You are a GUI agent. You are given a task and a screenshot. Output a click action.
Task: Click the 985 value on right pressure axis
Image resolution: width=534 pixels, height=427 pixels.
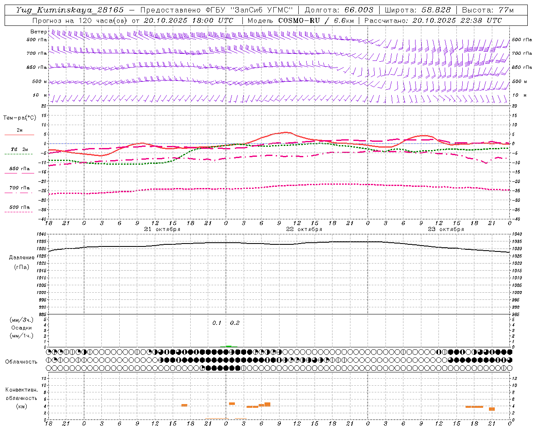[516, 314]
